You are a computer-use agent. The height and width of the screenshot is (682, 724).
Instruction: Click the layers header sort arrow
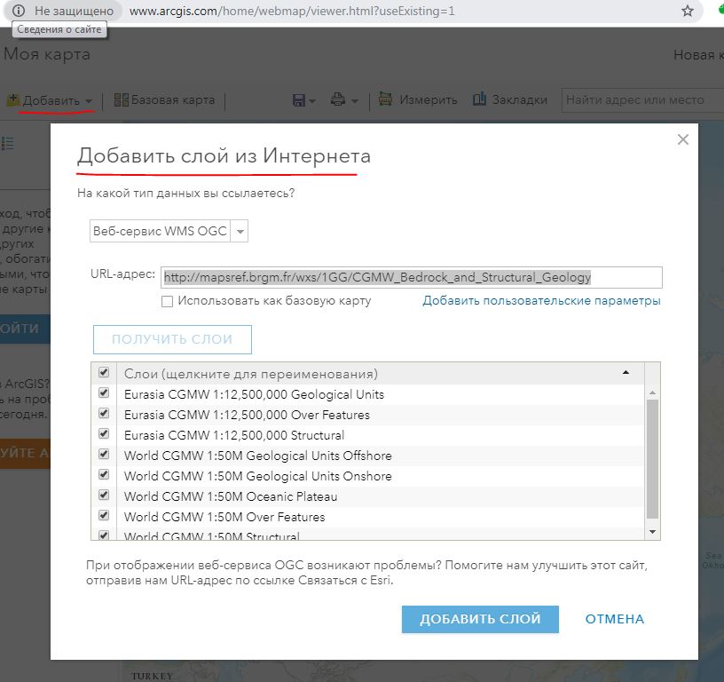(x=626, y=372)
